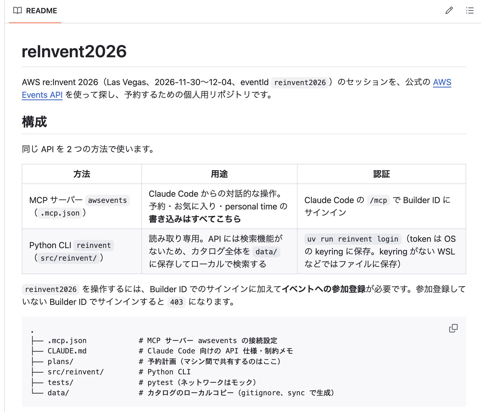Click the src/reinvent/ line in the tree
This screenshot has width=481, height=412.
(x=111, y=372)
